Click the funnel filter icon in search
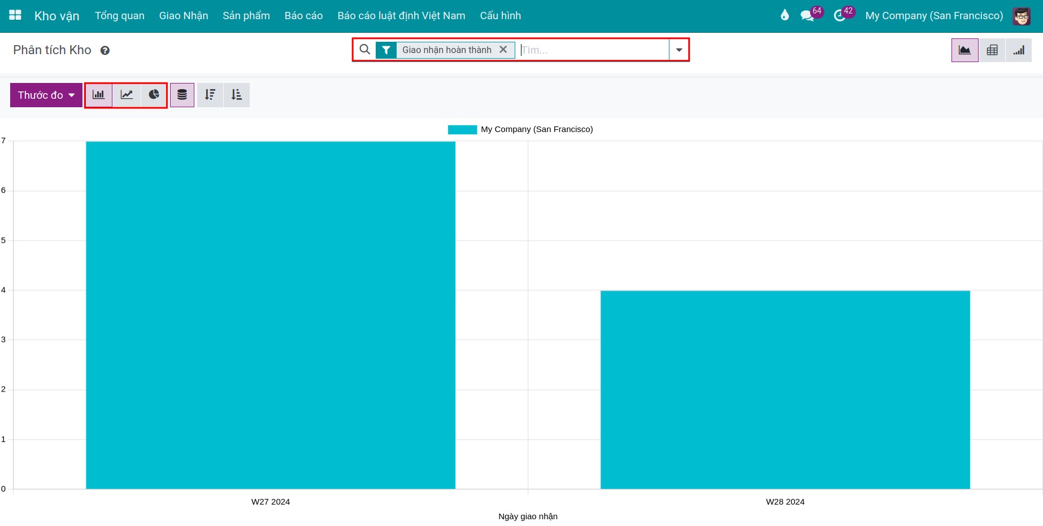Image resolution: width=1043 pixels, height=526 pixels. 386,50
